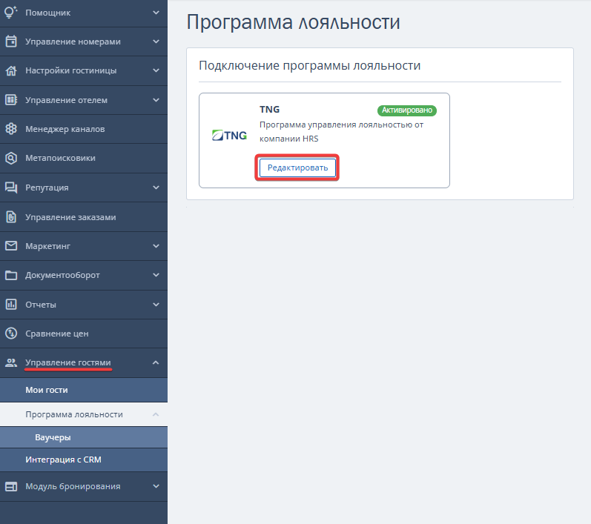Image resolution: width=591 pixels, height=524 pixels.
Task: Select the Программа лояльности submenu item
Action: (x=84, y=414)
